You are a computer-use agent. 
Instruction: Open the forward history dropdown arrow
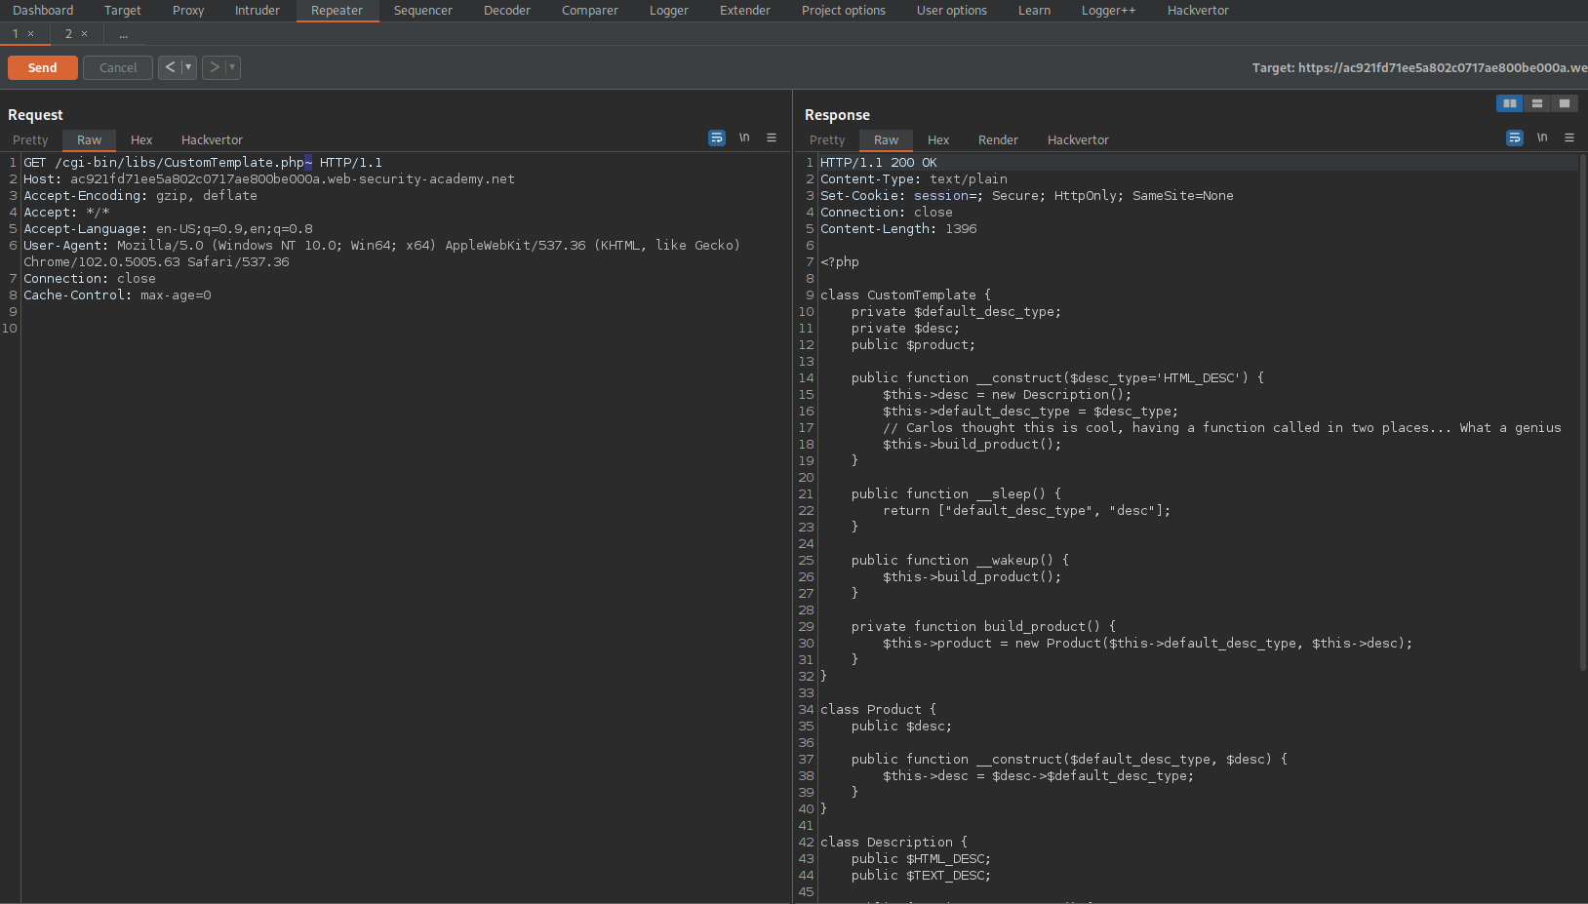click(232, 67)
